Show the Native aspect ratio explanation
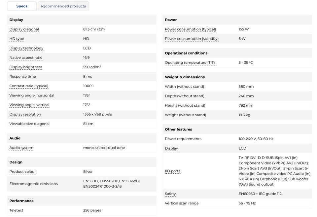Screen dimensions: 317x217 26,58
